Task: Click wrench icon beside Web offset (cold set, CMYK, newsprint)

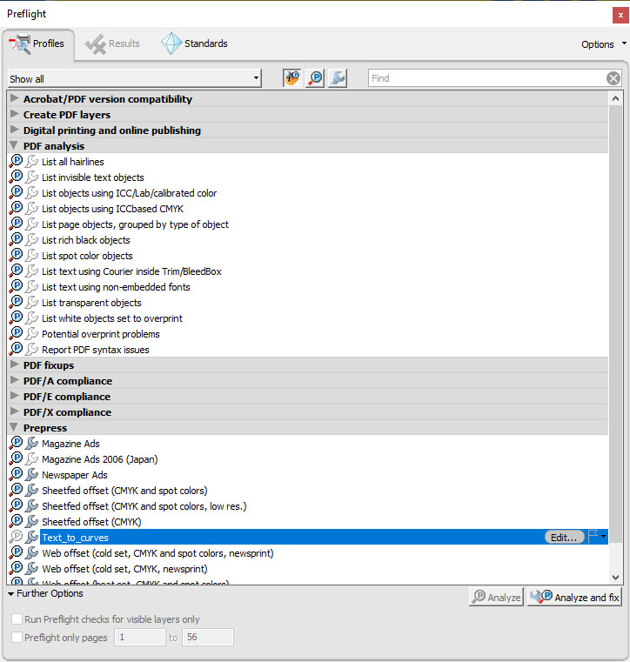Action: [x=31, y=569]
